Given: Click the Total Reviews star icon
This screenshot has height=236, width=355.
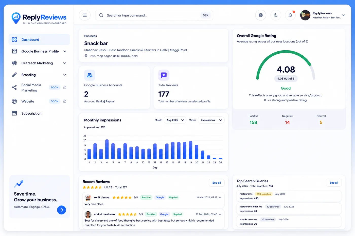Looking at the screenshot, I should [x=164, y=75].
